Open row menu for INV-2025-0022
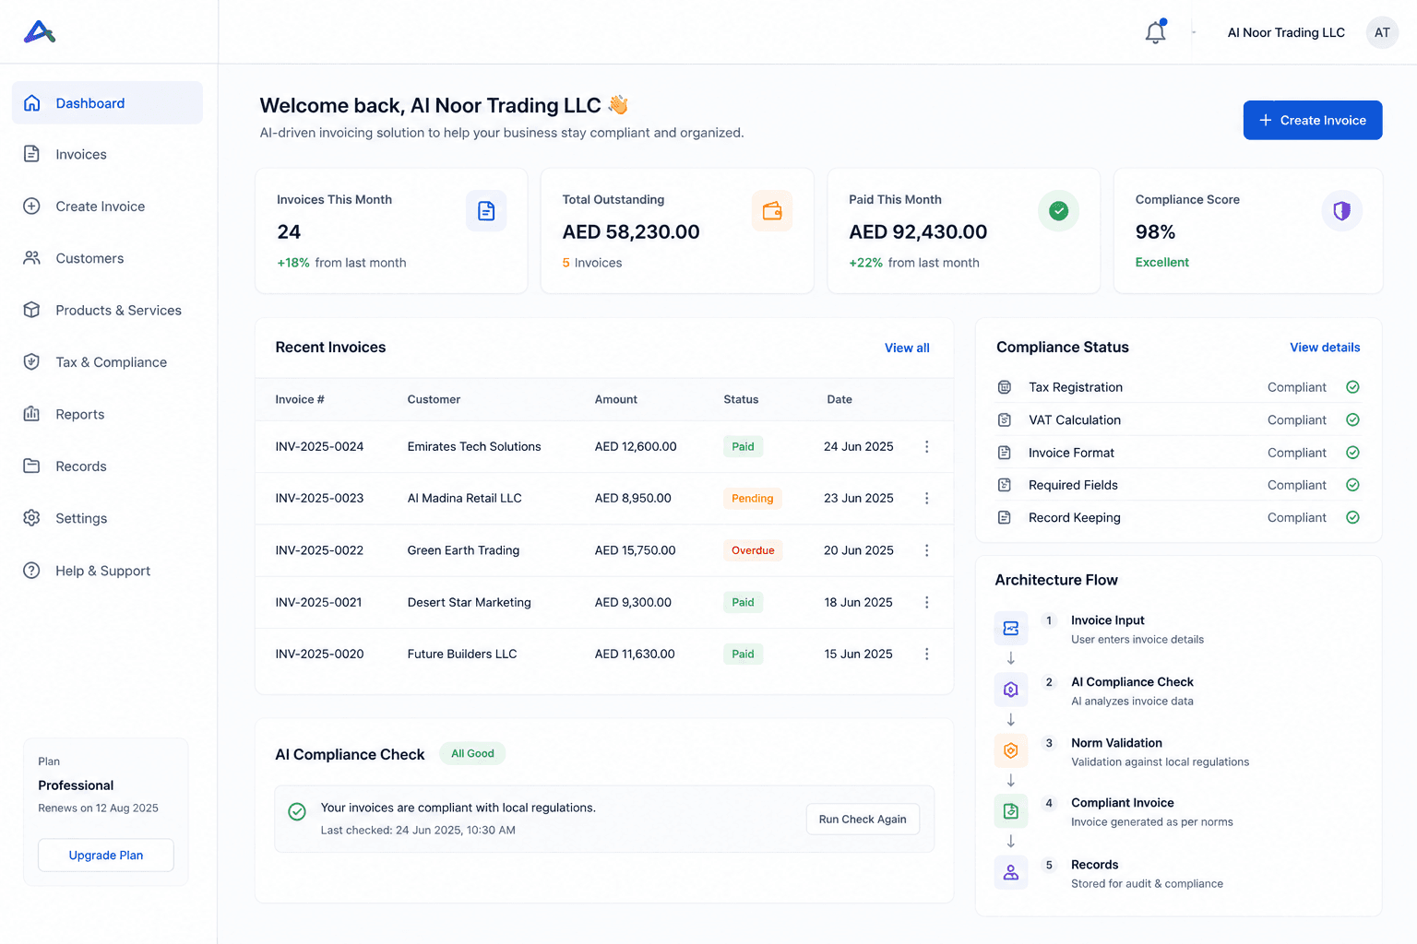This screenshot has height=944, width=1417. [926, 550]
